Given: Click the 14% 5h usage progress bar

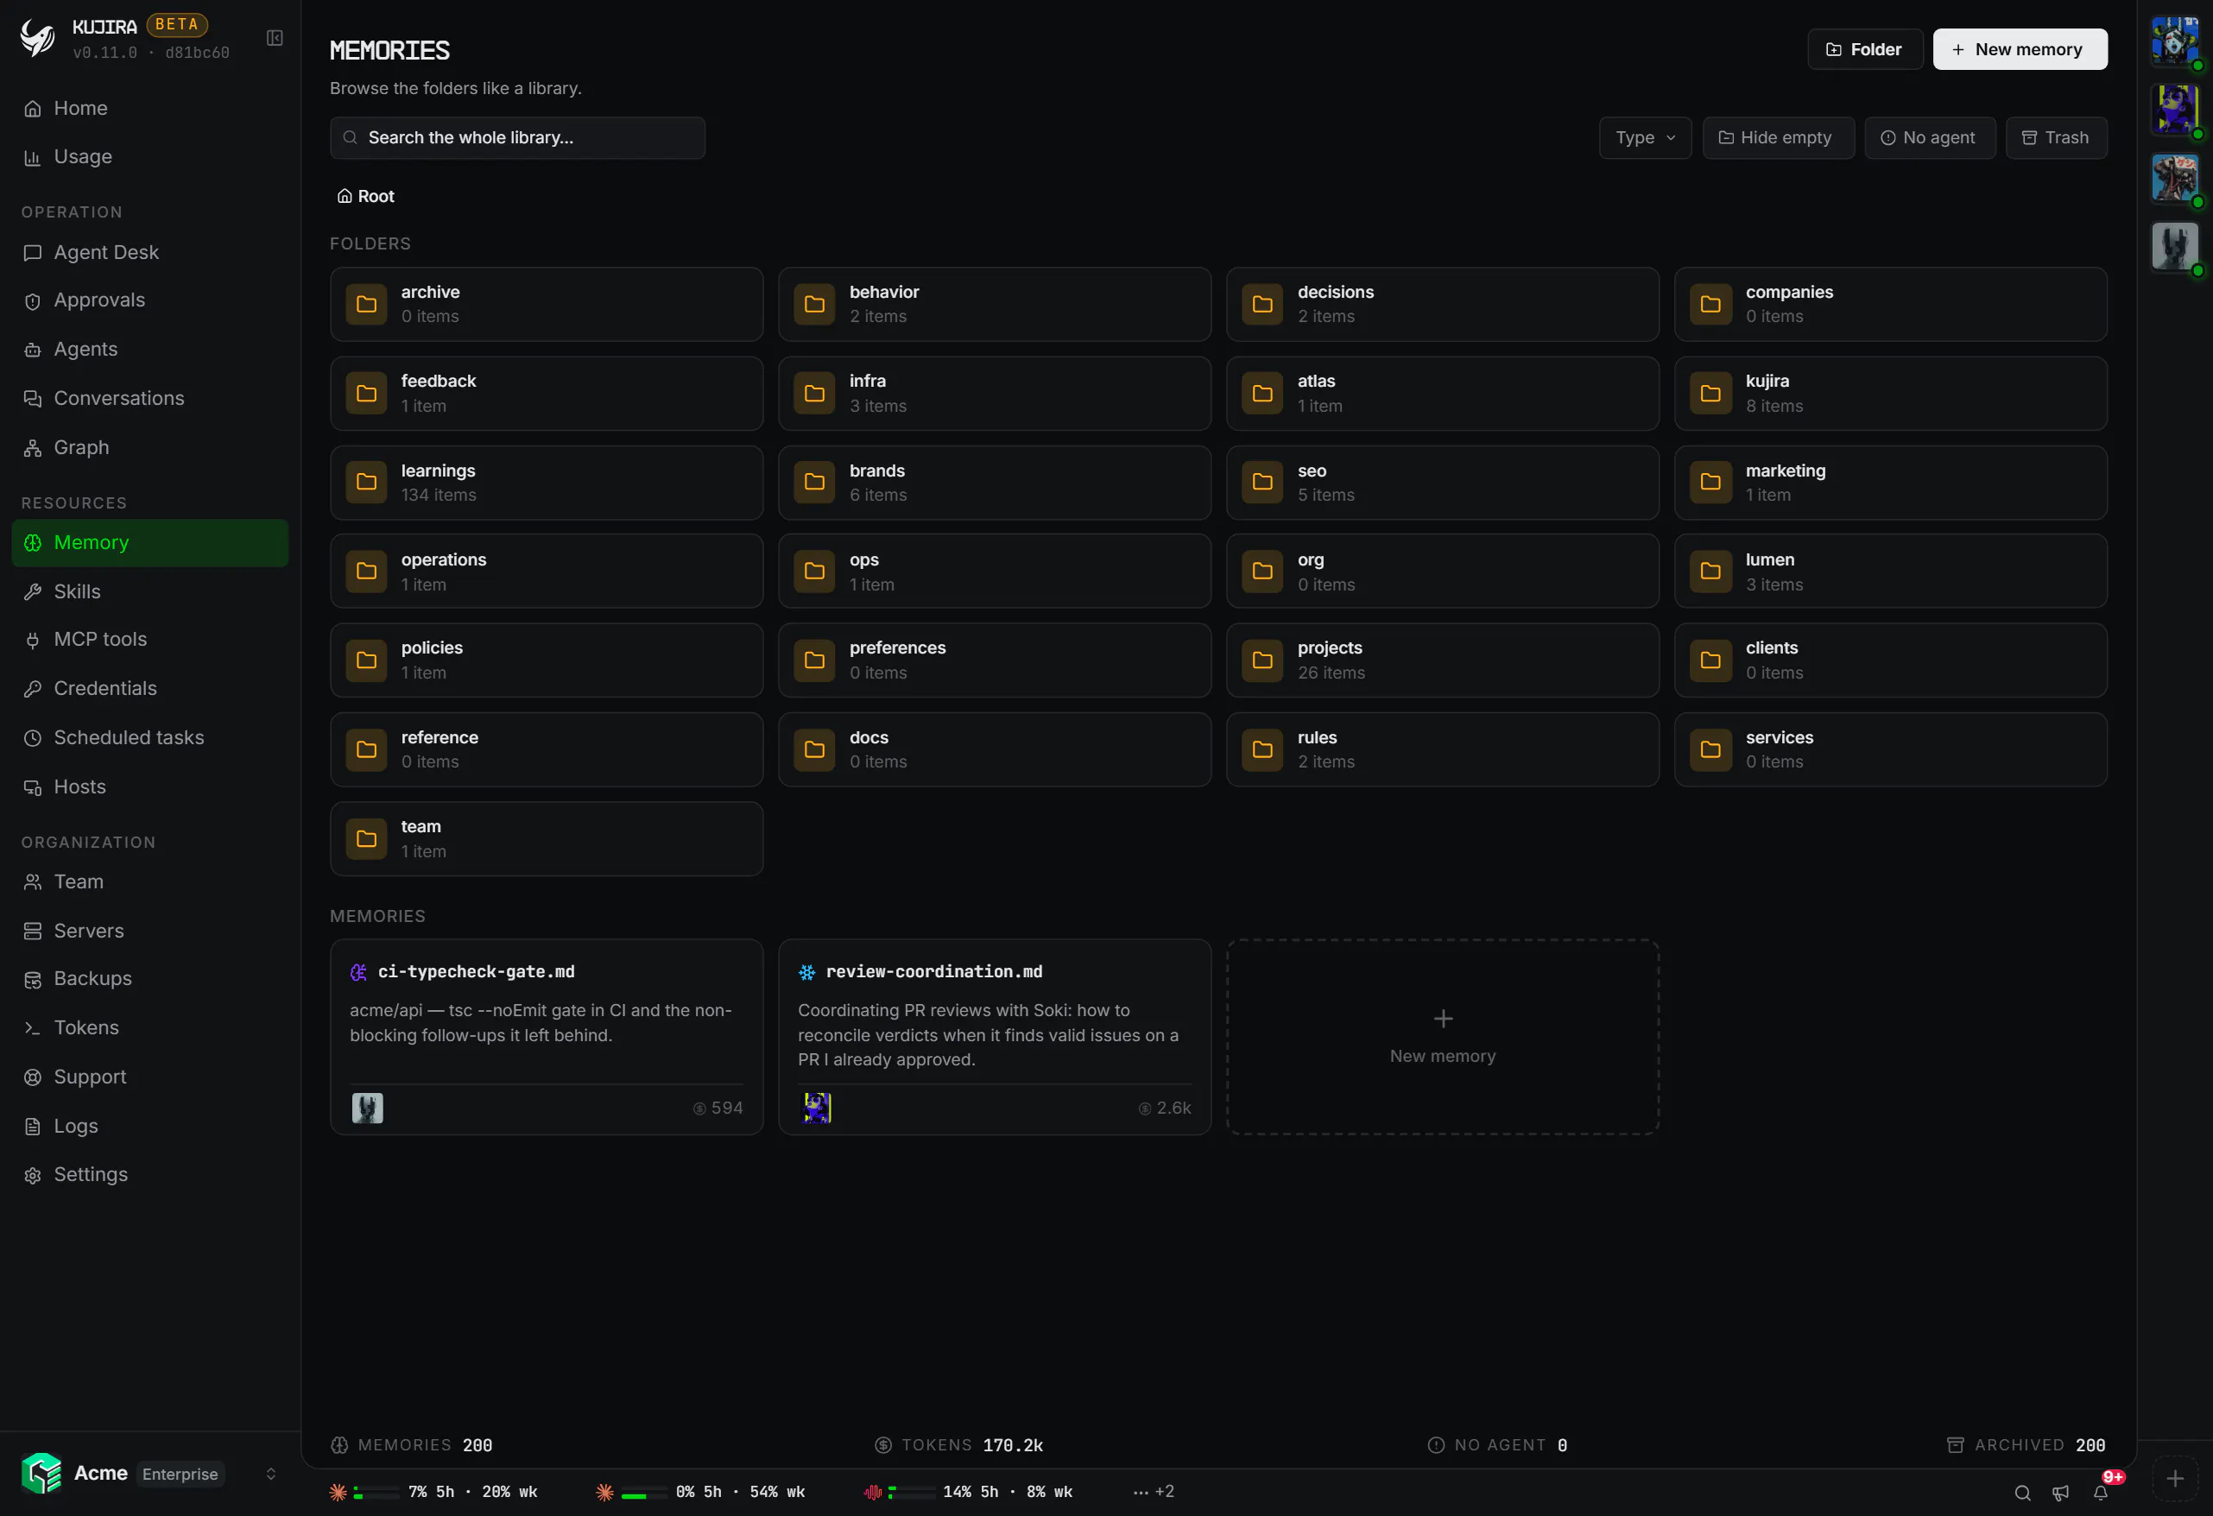Looking at the screenshot, I should point(911,1492).
